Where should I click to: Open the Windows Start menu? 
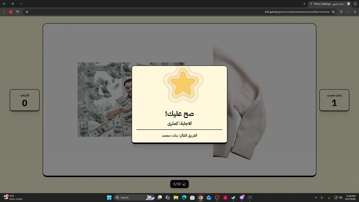tap(109, 198)
